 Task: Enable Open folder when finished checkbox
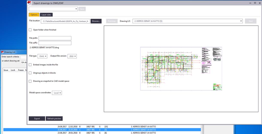[30, 30]
